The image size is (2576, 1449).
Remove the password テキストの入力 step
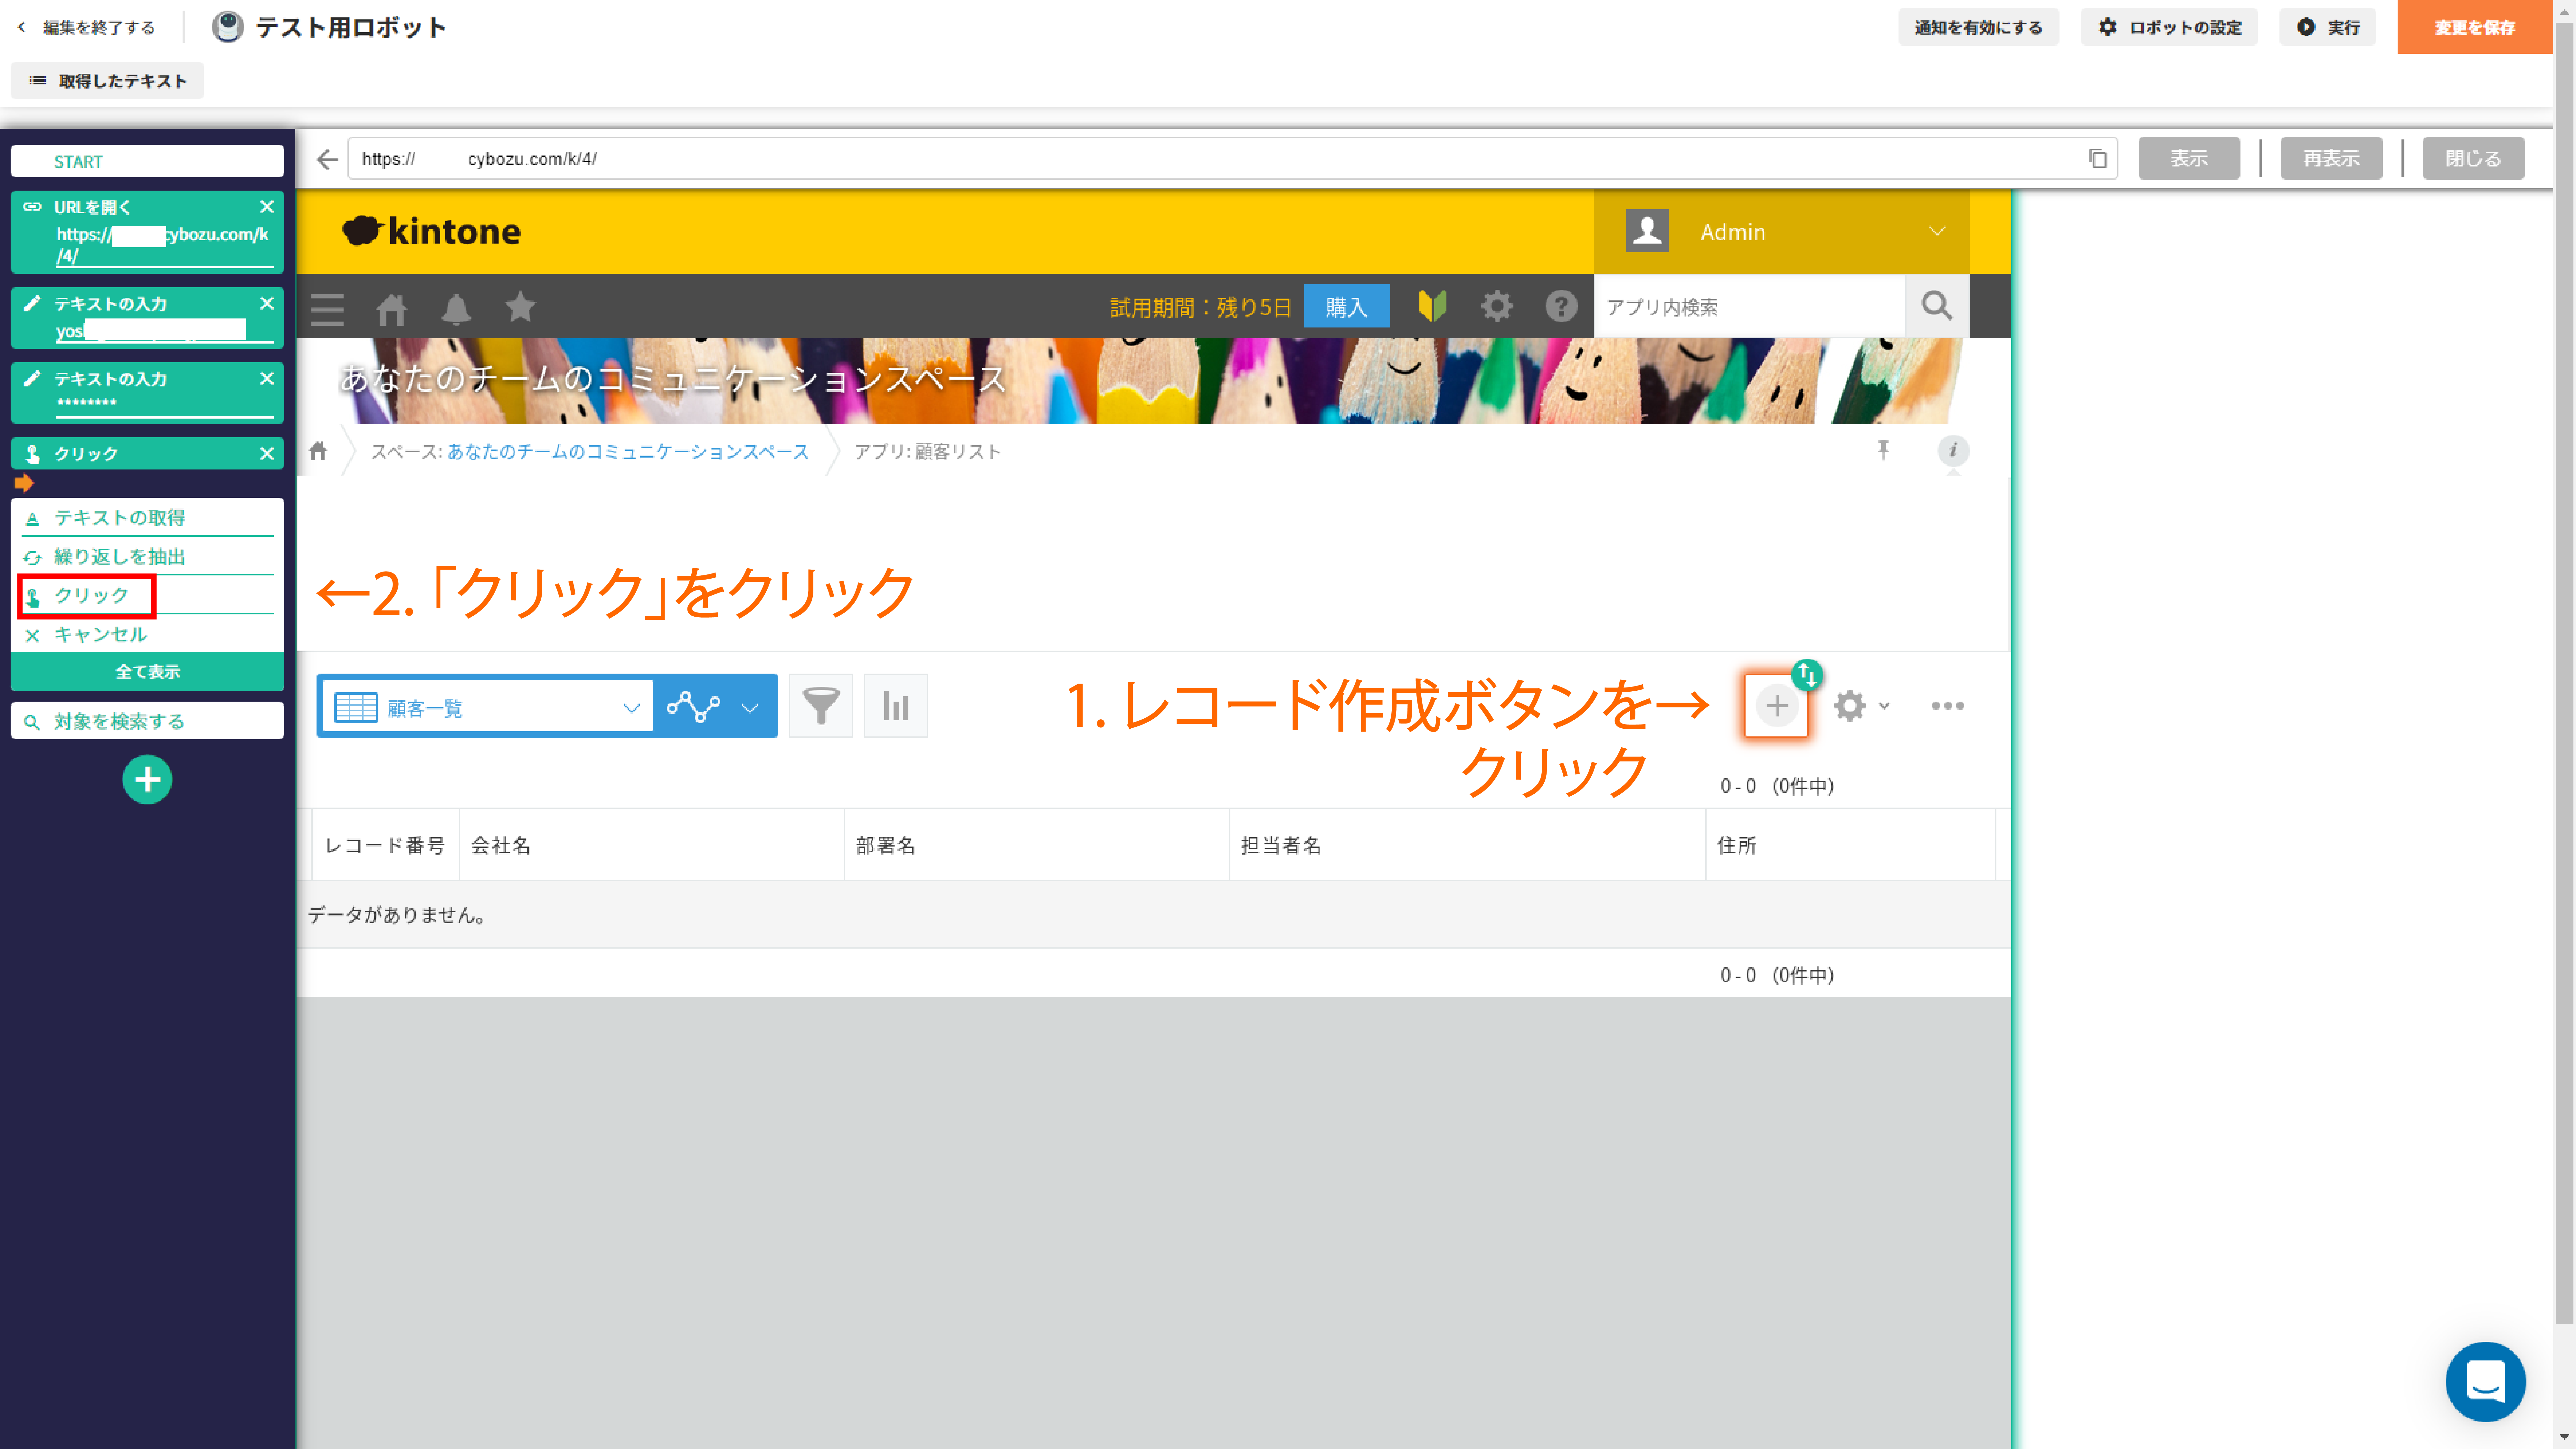pyautogui.click(x=267, y=379)
